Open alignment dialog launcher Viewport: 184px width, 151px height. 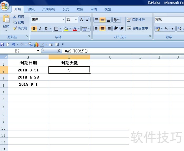click(x=150, y=37)
